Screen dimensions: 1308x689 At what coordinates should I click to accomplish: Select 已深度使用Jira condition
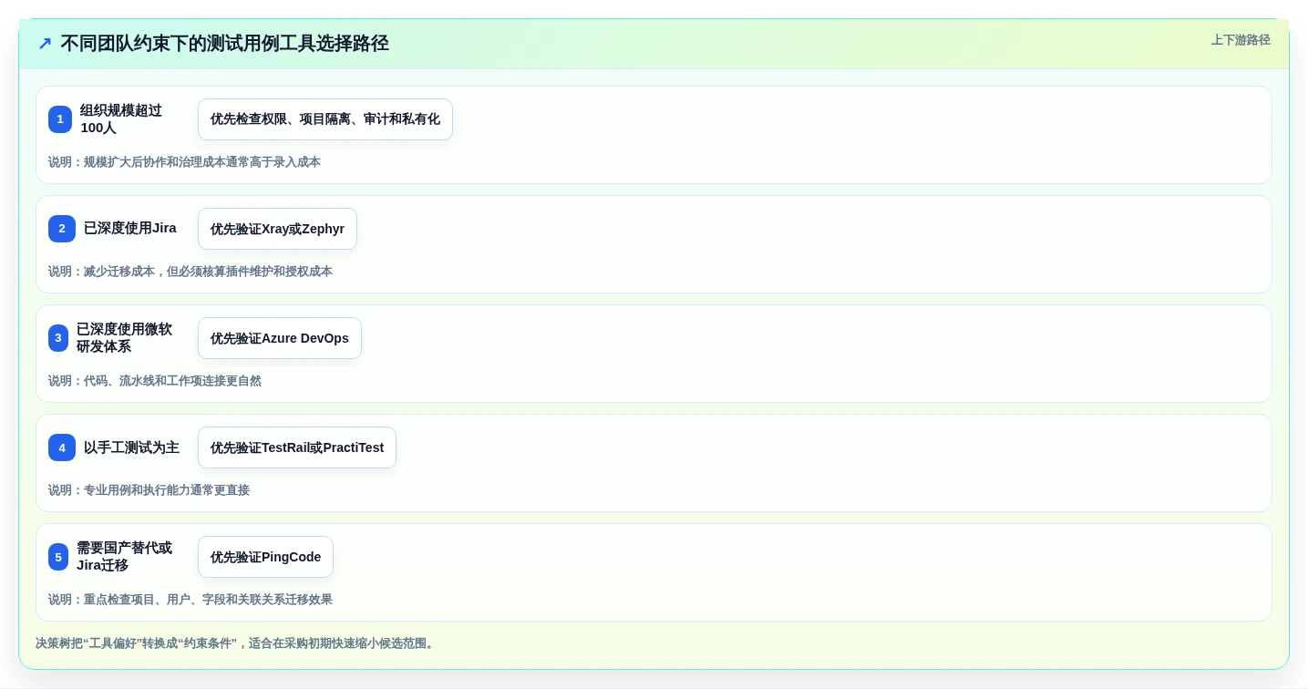(x=130, y=229)
